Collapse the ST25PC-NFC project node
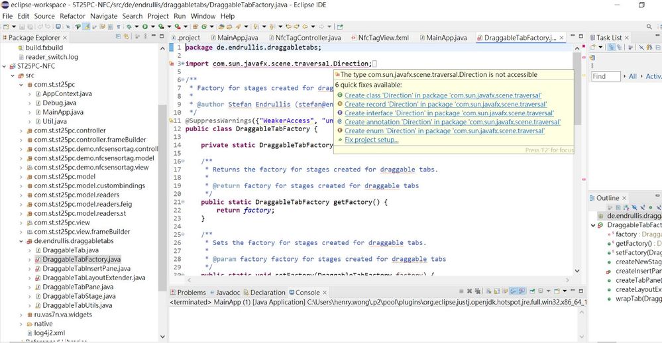Screen dimensions: 662x343 click(x=6, y=66)
